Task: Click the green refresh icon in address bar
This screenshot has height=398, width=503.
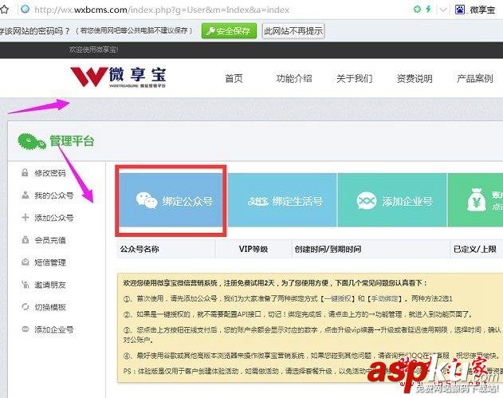Action: (x=417, y=10)
